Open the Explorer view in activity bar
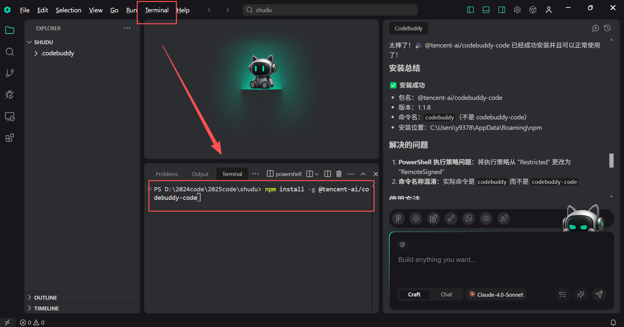 click(10, 30)
